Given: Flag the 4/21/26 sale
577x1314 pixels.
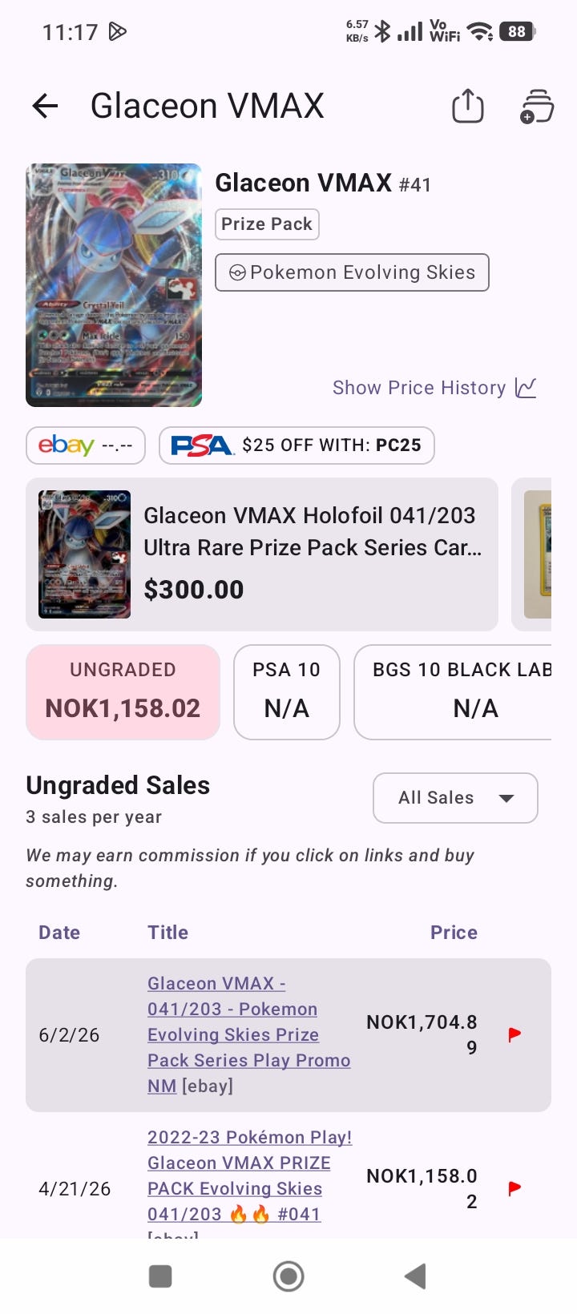Looking at the screenshot, I should pyautogui.click(x=515, y=1188).
